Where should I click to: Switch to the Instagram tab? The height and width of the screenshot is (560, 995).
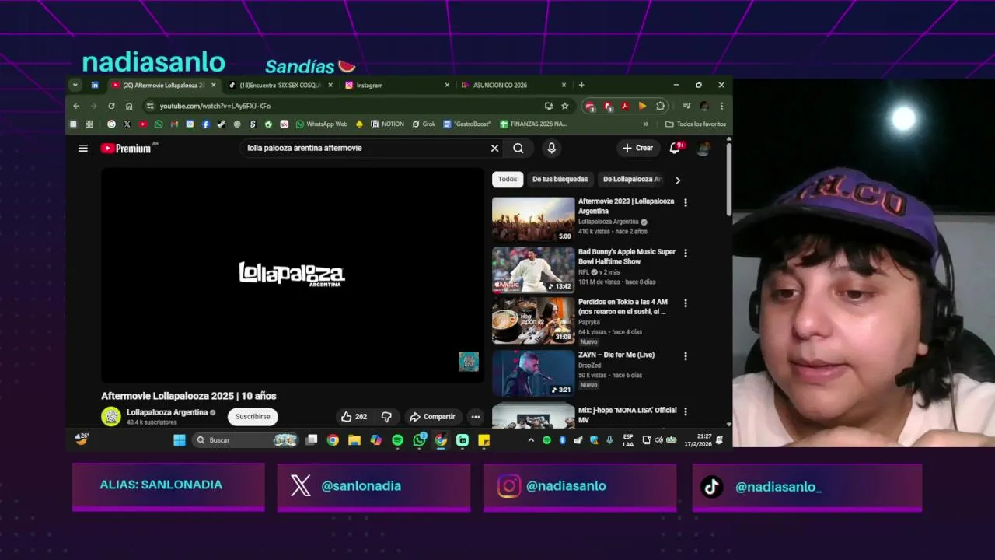pyautogui.click(x=397, y=85)
